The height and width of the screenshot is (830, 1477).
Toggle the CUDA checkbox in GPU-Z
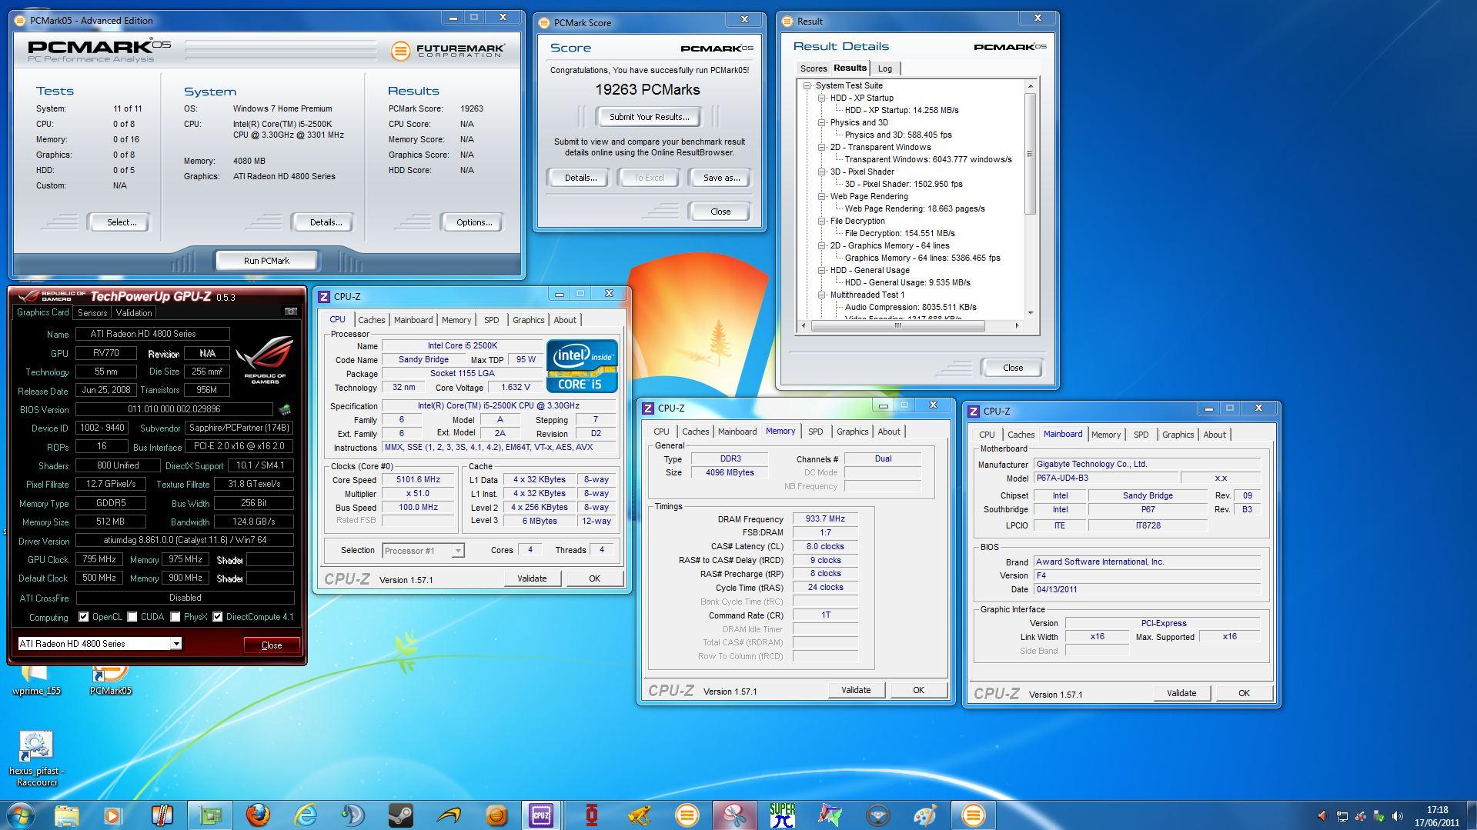click(x=132, y=617)
